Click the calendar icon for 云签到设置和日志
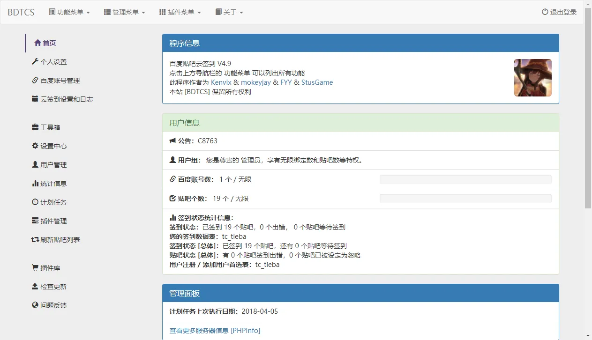 tap(35, 99)
